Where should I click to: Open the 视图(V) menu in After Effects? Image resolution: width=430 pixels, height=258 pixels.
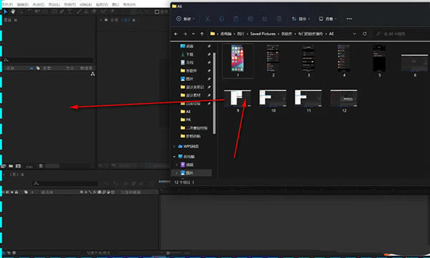pyautogui.click(x=102, y=4)
